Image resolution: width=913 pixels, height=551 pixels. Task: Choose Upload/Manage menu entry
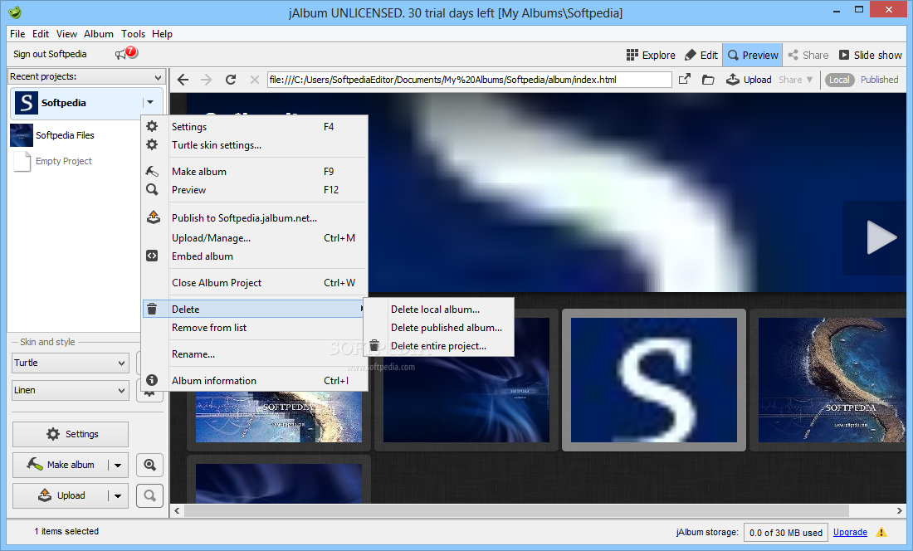pos(255,238)
